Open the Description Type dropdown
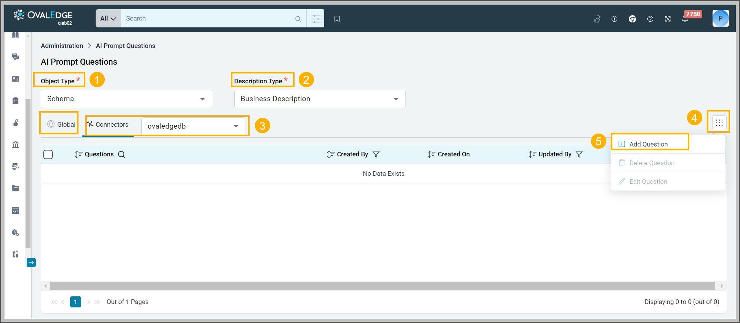 (x=320, y=99)
